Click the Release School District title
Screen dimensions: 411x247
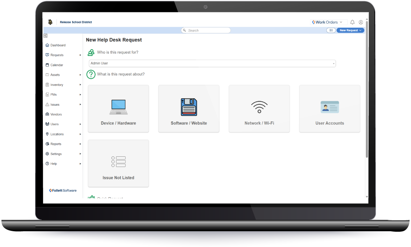[x=76, y=22]
